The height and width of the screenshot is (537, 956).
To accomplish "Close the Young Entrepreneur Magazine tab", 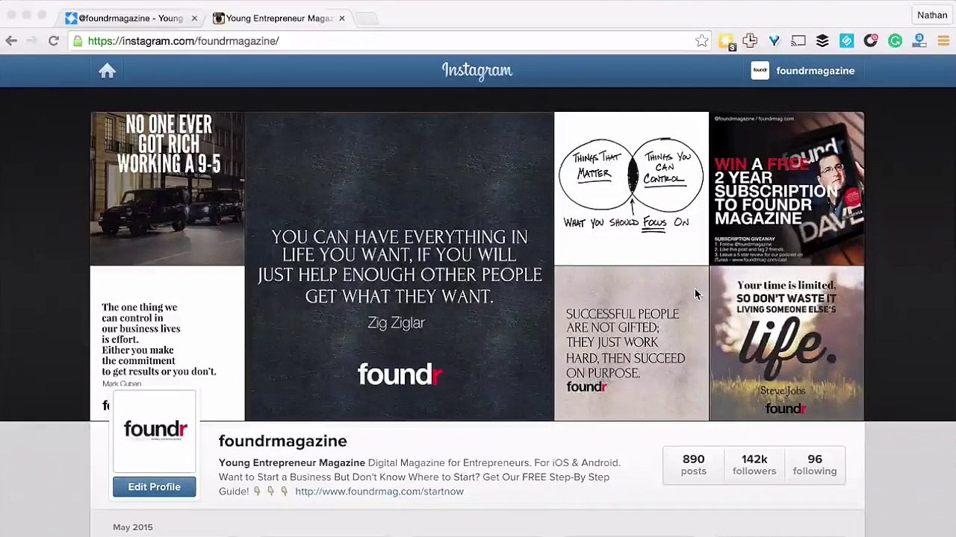I will 342,18.
